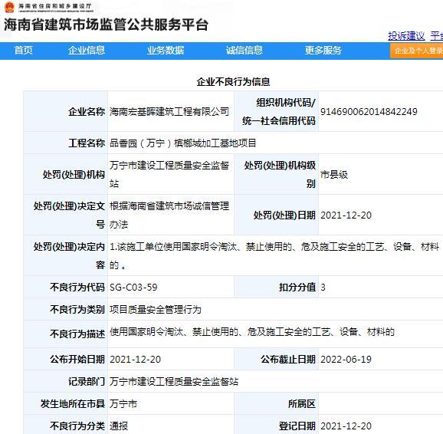Click the platform title 海南省建筑市场监管公共服务平台

pyautogui.click(x=107, y=25)
